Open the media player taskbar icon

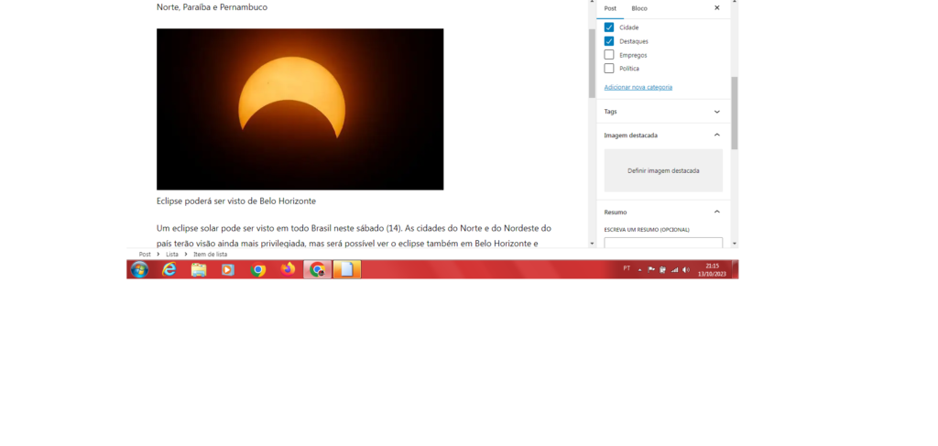coord(228,269)
